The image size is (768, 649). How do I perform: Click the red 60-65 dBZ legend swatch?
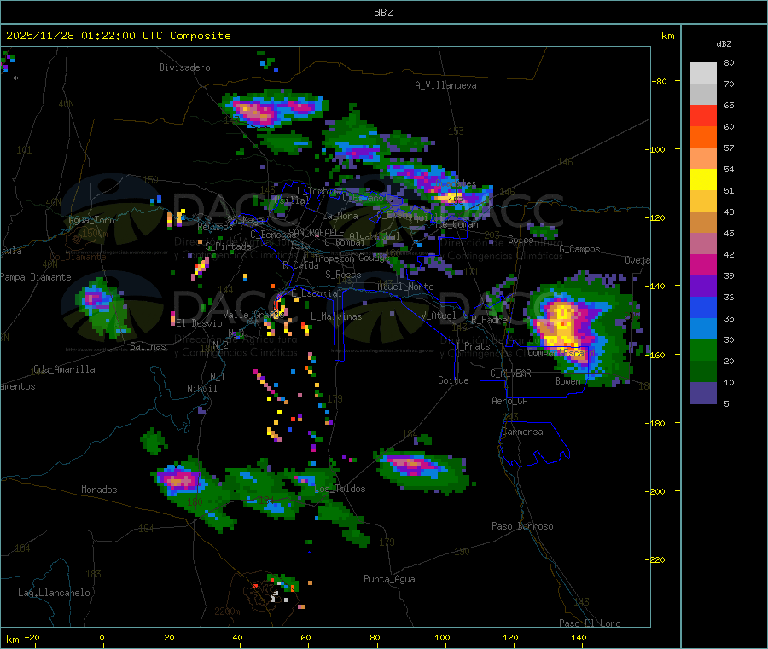coord(703,115)
